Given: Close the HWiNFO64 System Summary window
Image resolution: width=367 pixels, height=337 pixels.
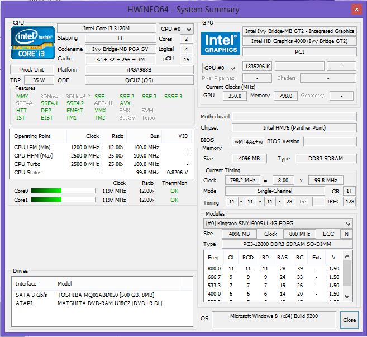Looking at the screenshot, I should coord(356,10).
